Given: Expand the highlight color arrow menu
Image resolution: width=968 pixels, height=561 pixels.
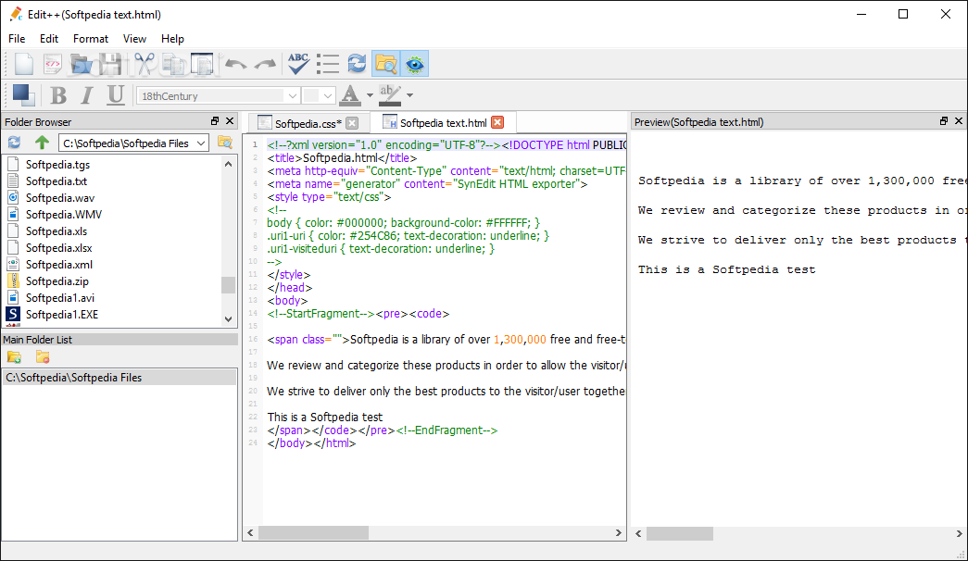Looking at the screenshot, I should coord(410,95).
